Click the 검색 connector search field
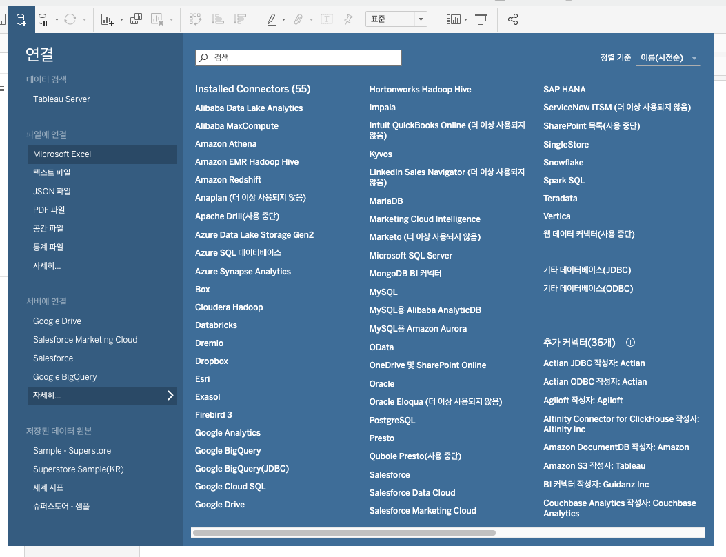 [298, 58]
